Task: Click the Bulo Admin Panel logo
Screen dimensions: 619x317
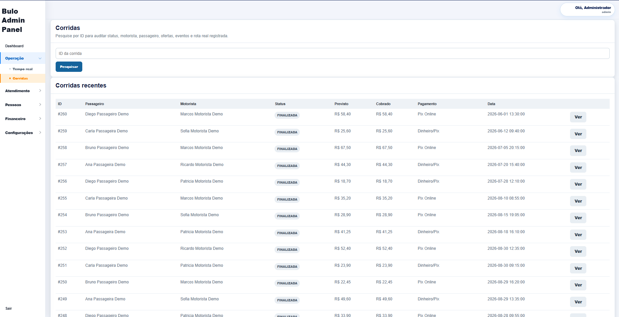Action: 13,20
